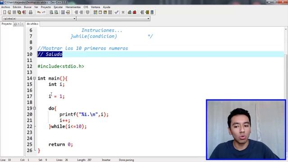
Task: Create a new source file icon
Action: click(x=4, y=12)
